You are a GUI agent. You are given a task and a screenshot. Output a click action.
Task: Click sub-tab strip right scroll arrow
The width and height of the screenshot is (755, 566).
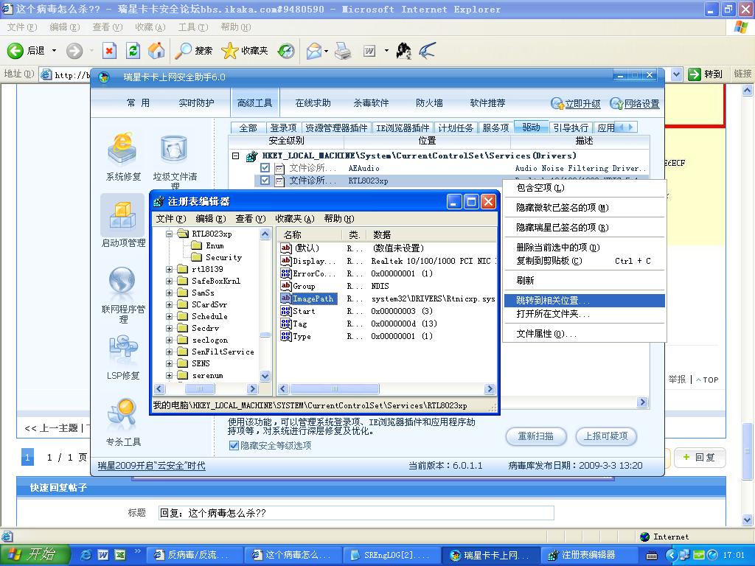631,127
